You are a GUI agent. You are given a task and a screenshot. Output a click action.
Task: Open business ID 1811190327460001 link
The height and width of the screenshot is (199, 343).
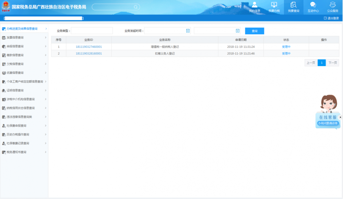click(88, 47)
